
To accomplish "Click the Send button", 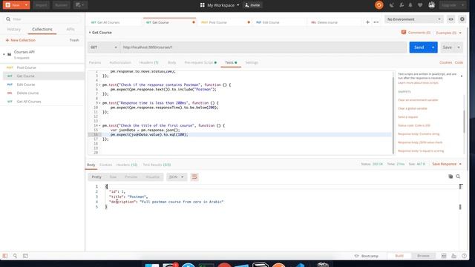I will pos(419,47).
